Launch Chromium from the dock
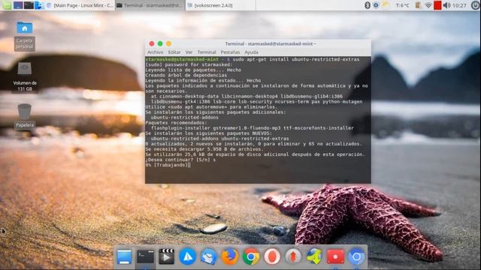Screen dimensions: 481x270 (x=356, y=256)
